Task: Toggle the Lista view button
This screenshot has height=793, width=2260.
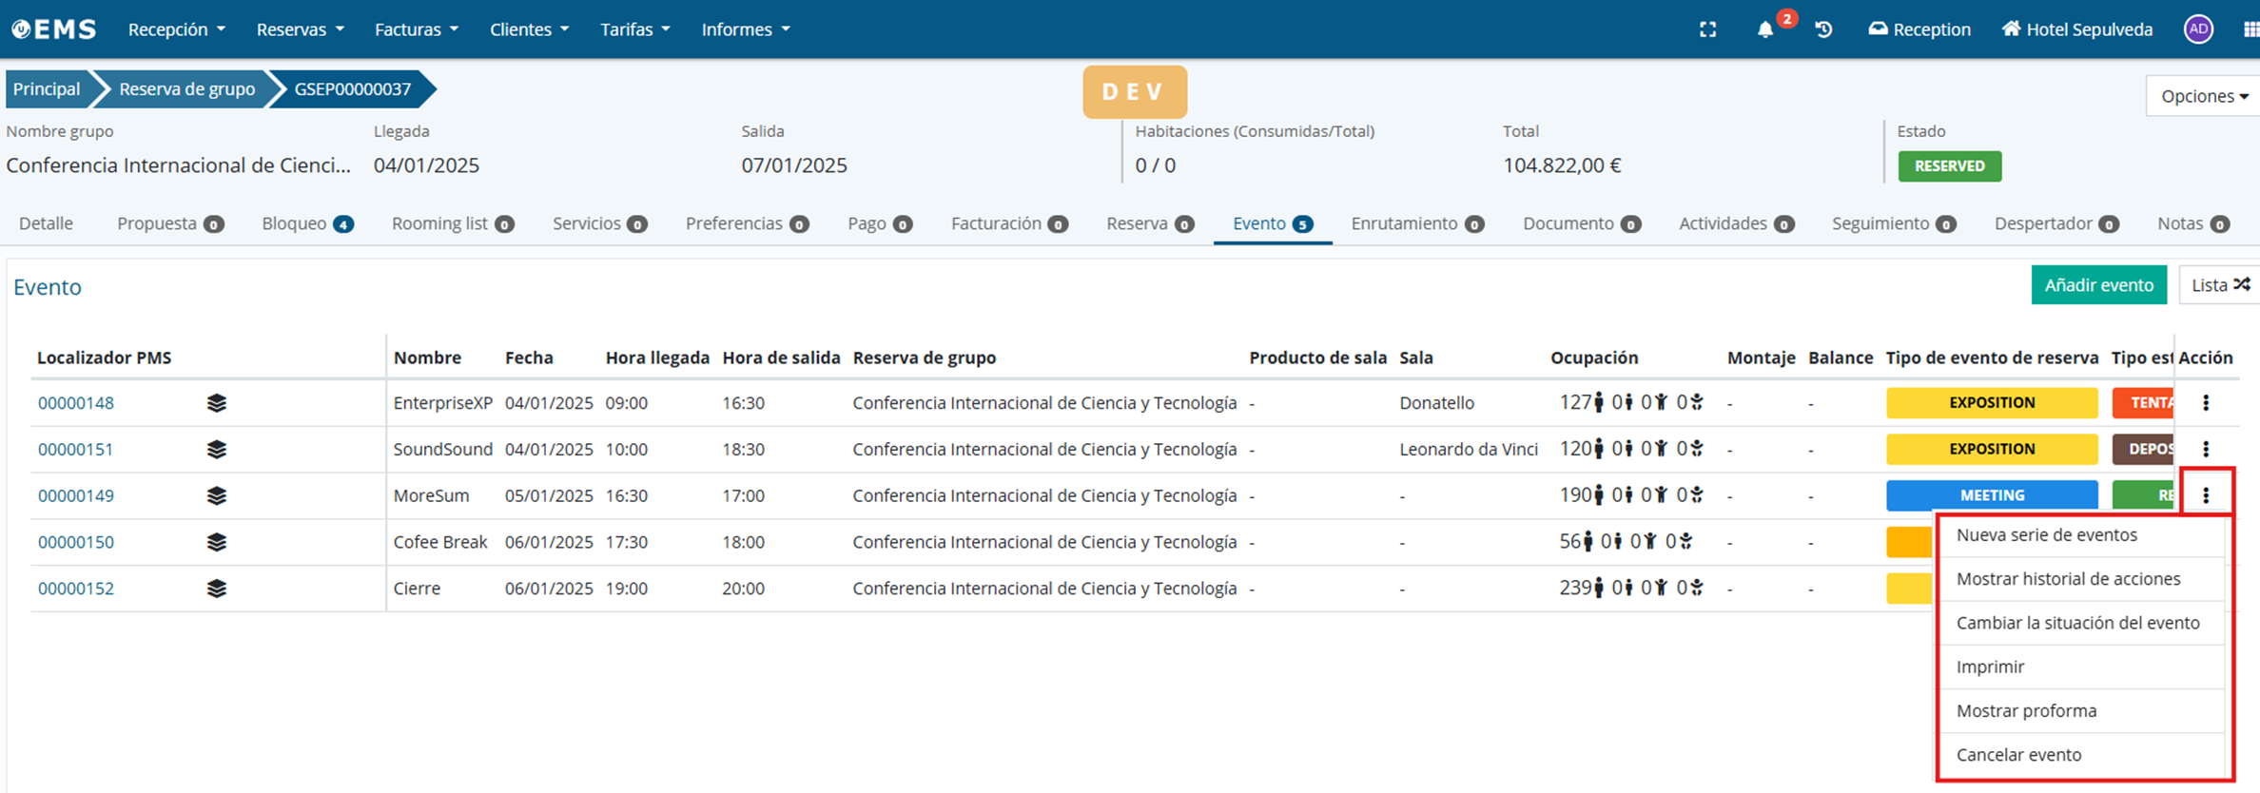Action: [x=2219, y=285]
